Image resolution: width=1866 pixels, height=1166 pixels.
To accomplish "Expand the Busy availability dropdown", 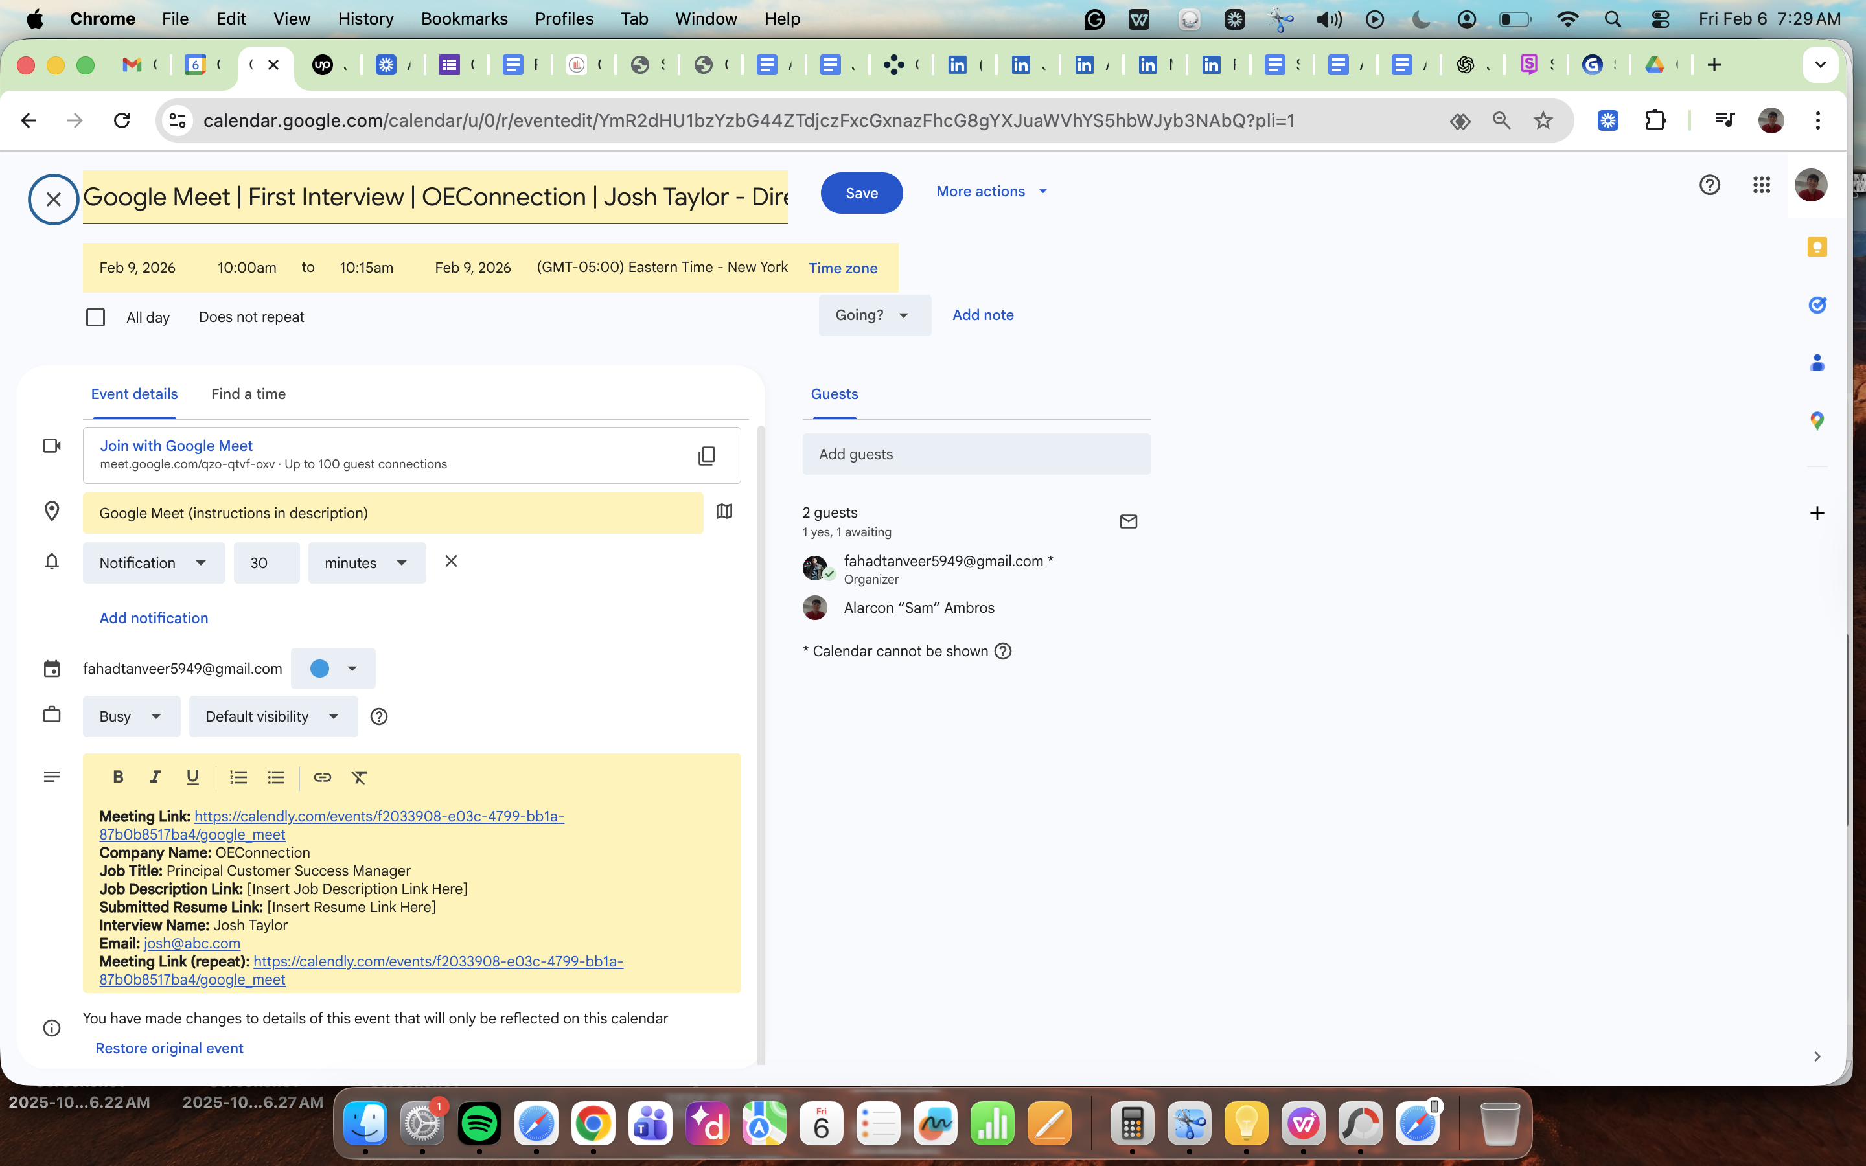I will click(131, 716).
